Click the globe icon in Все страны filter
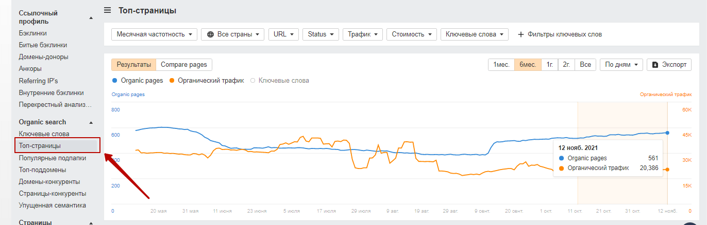Image resolution: width=707 pixels, height=225 pixels. [x=210, y=34]
